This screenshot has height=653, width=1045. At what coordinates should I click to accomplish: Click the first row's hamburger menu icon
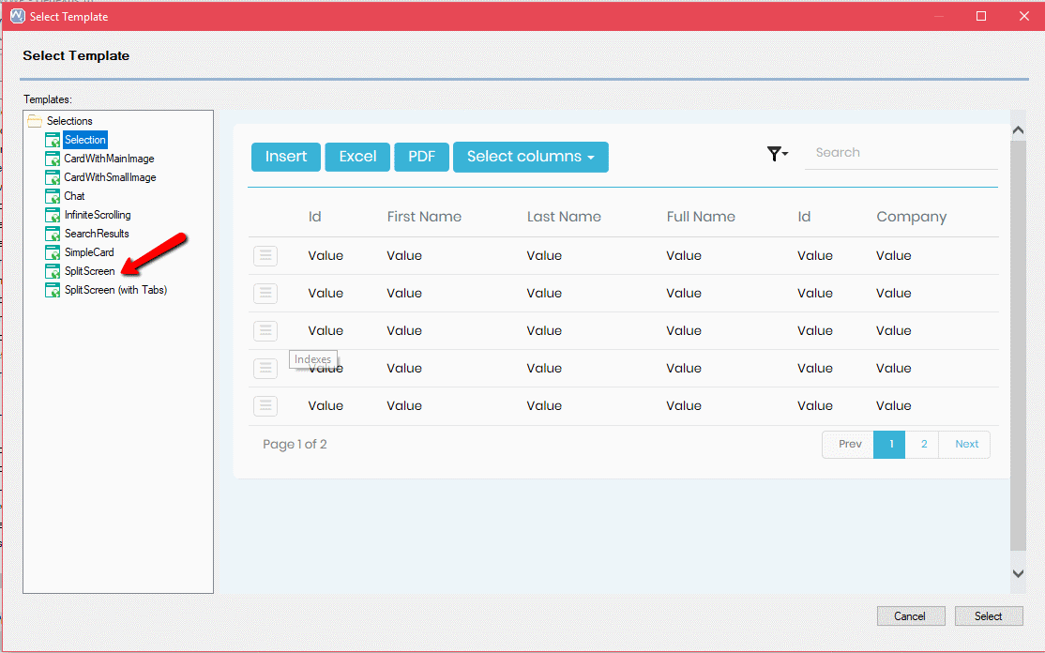click(x=265, y=255)
